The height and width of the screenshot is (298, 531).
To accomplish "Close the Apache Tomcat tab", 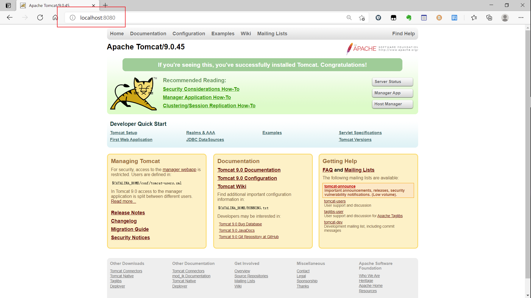I will pos(93,5).
